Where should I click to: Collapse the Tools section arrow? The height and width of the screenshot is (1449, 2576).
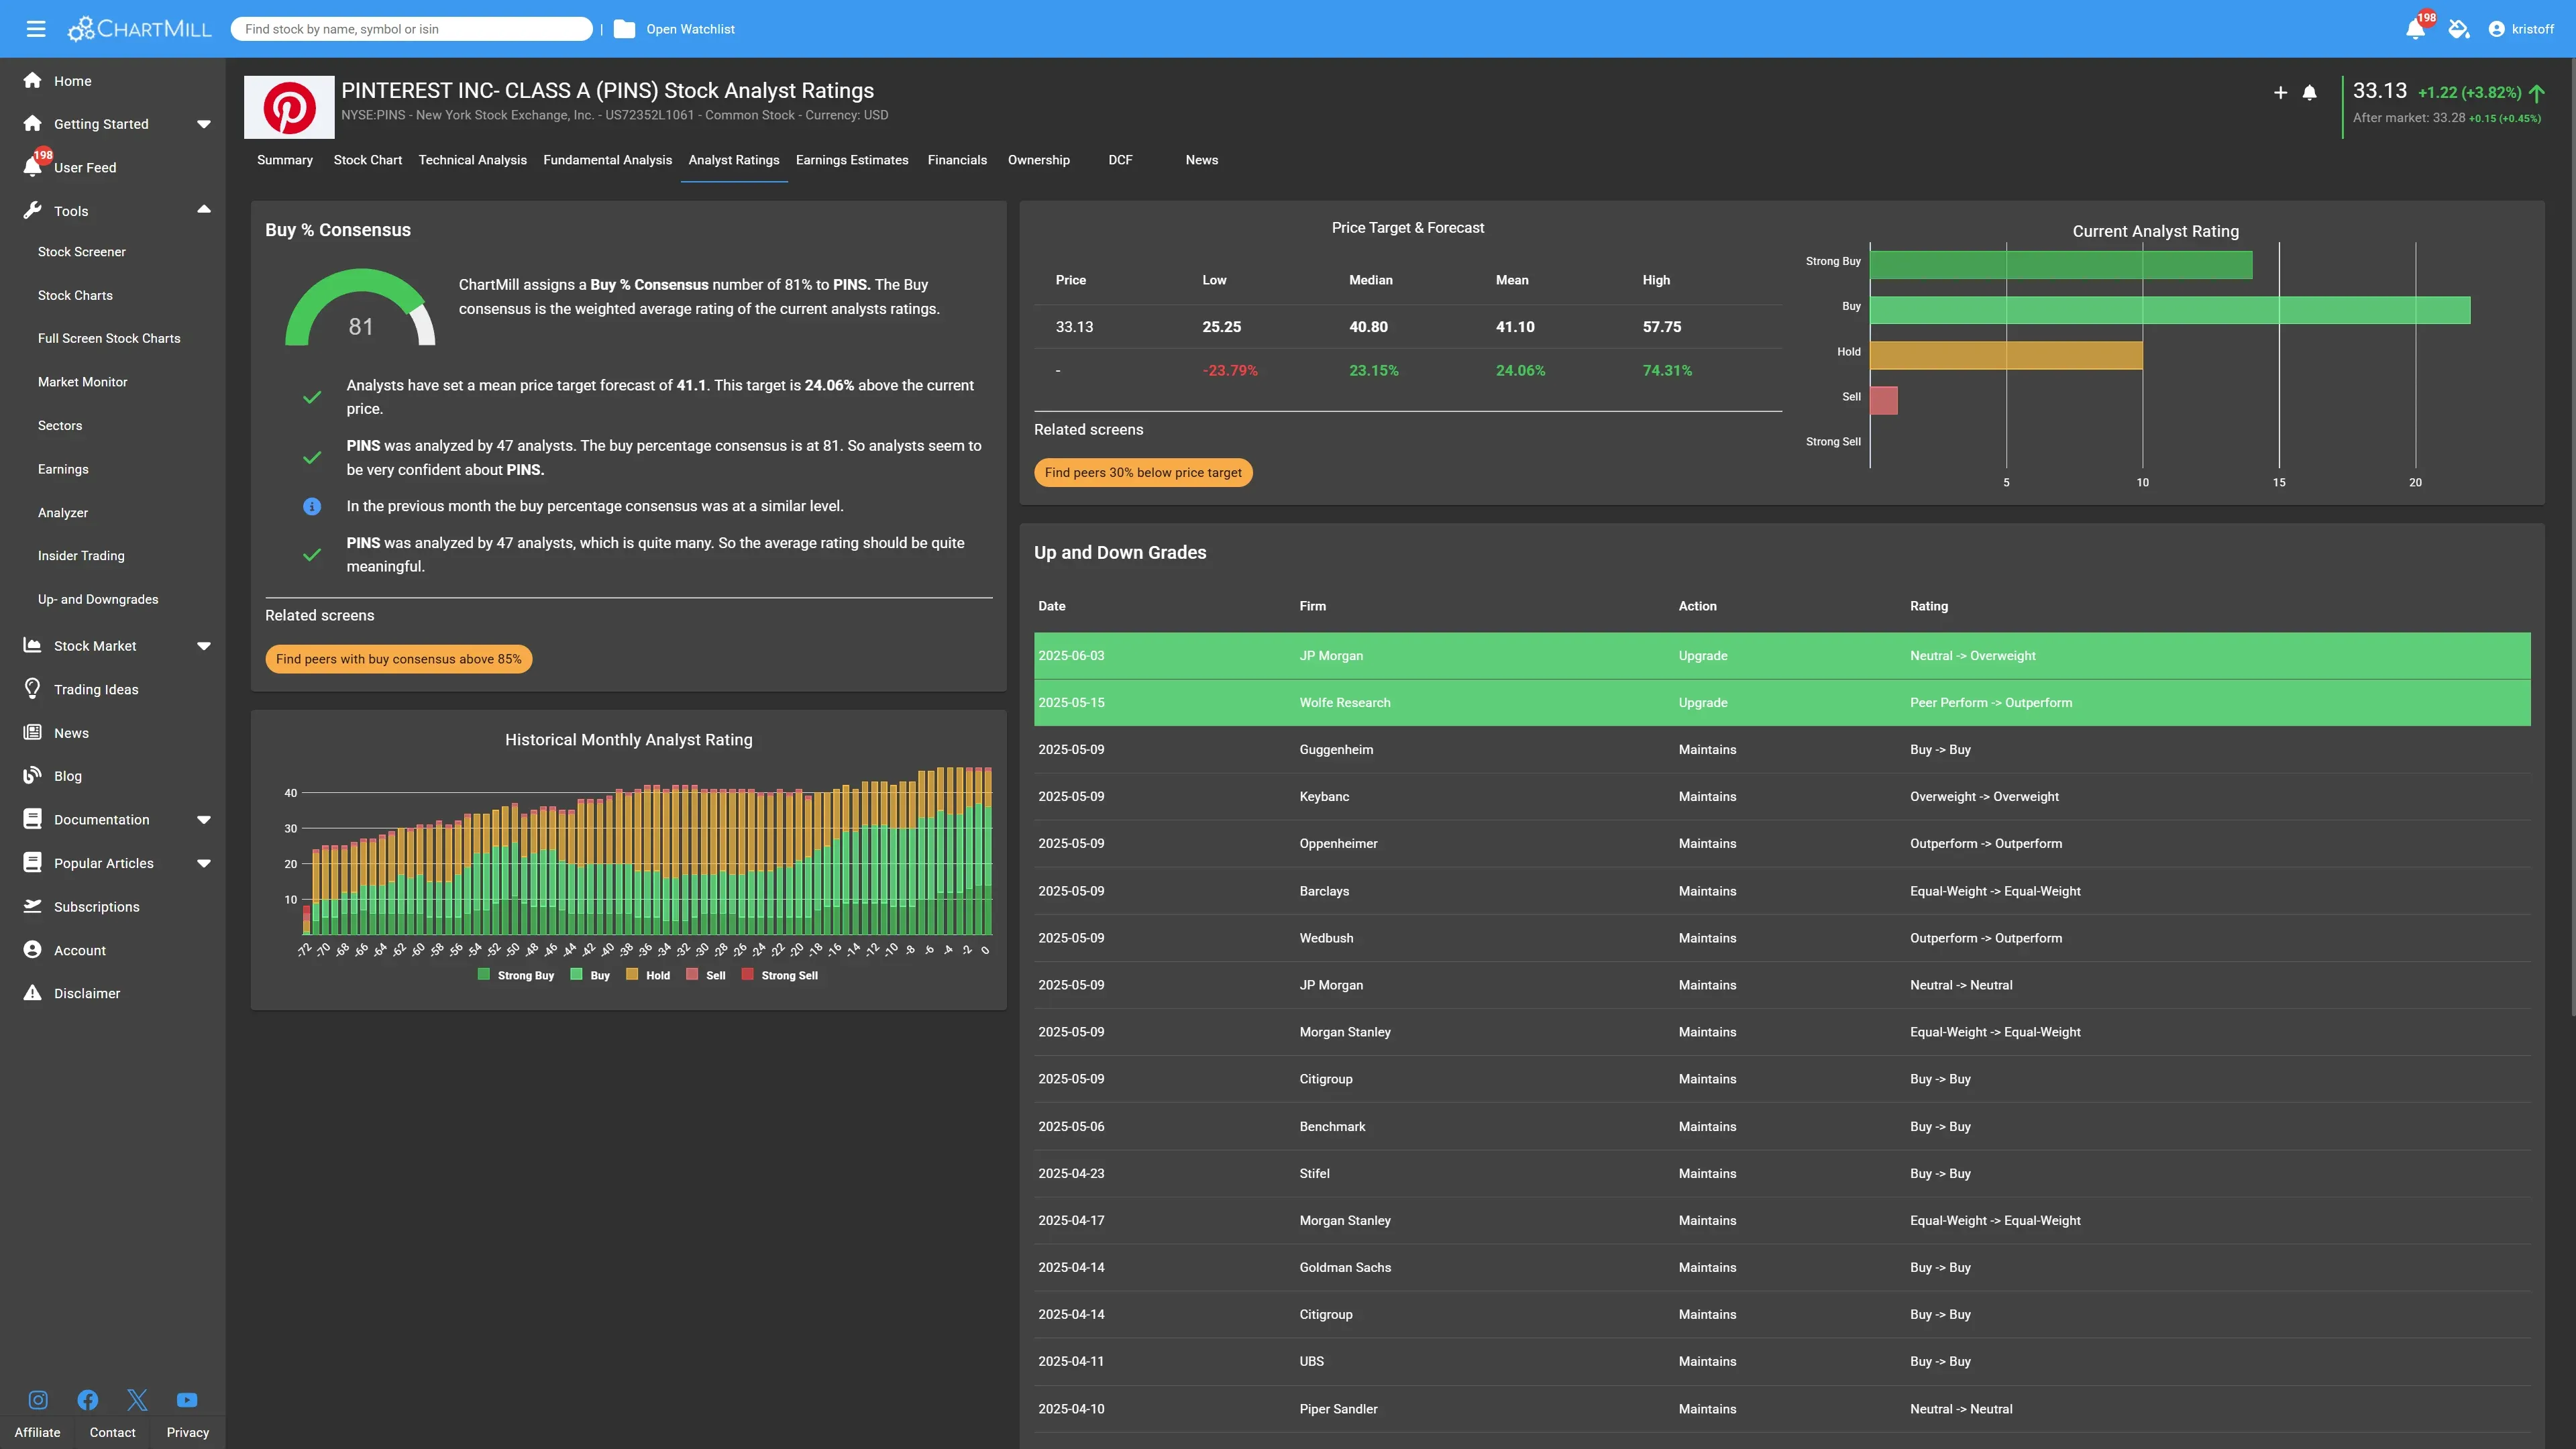[204, 210]
